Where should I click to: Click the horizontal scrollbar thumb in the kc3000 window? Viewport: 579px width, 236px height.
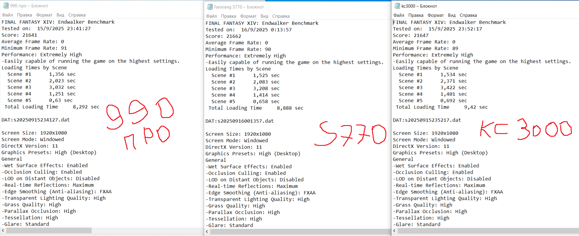(x=488, y=231)
